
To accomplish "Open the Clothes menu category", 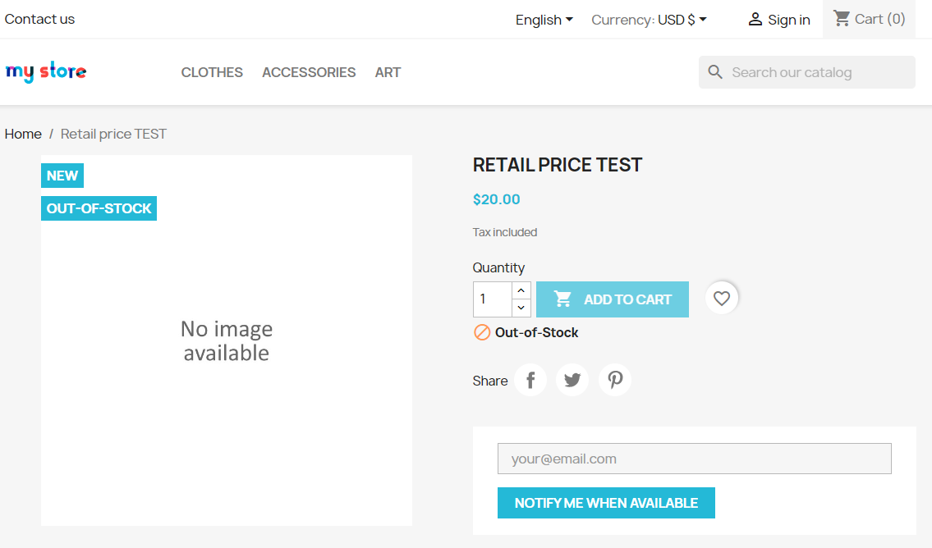I will point(212,72).
